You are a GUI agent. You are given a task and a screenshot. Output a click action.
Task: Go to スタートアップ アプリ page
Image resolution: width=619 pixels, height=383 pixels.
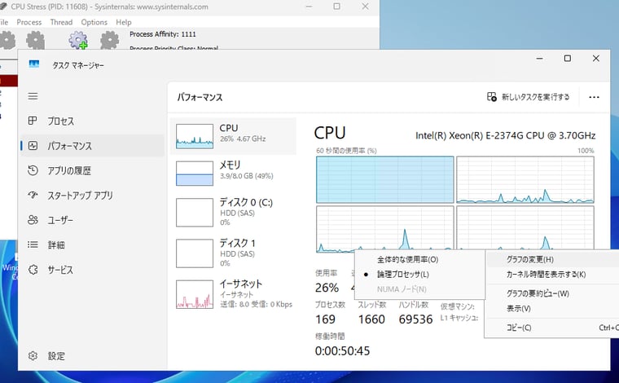tap(92, 196)
